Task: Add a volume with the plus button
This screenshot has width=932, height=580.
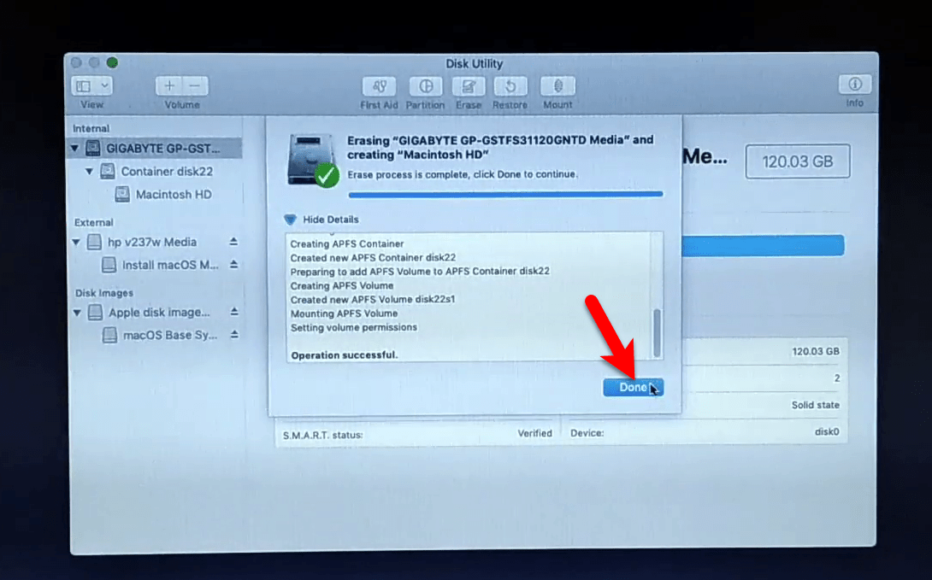Action: pos(168,86)
